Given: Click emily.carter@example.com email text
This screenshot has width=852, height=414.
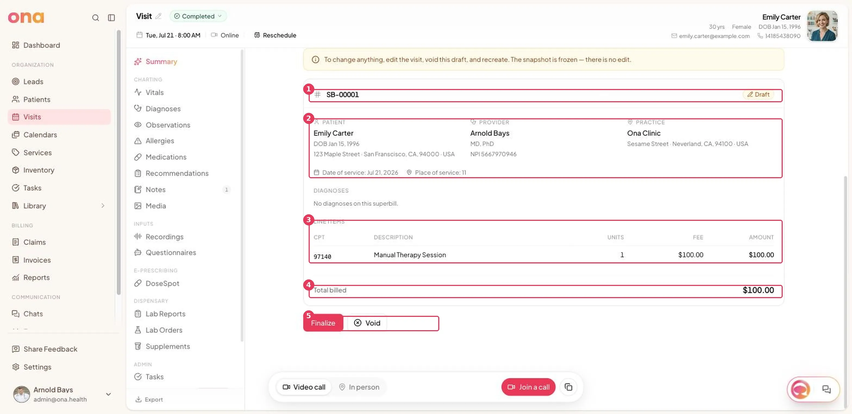Looking at the screenshot, I should coord(714,36).
